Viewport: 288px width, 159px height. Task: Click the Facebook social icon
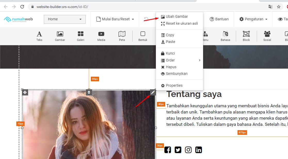pyautogui.click(x=167, y=150)
